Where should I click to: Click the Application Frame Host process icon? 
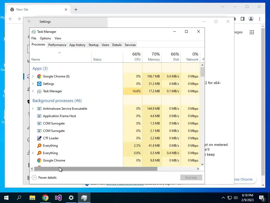pyautogui.click(x=39, y=116)
